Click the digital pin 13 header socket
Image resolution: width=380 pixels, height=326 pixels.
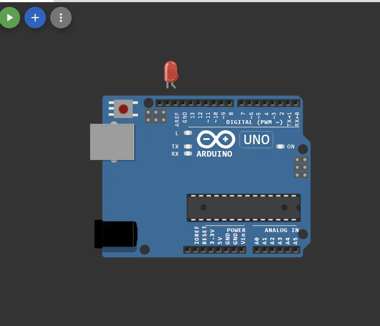coord(190,103)
